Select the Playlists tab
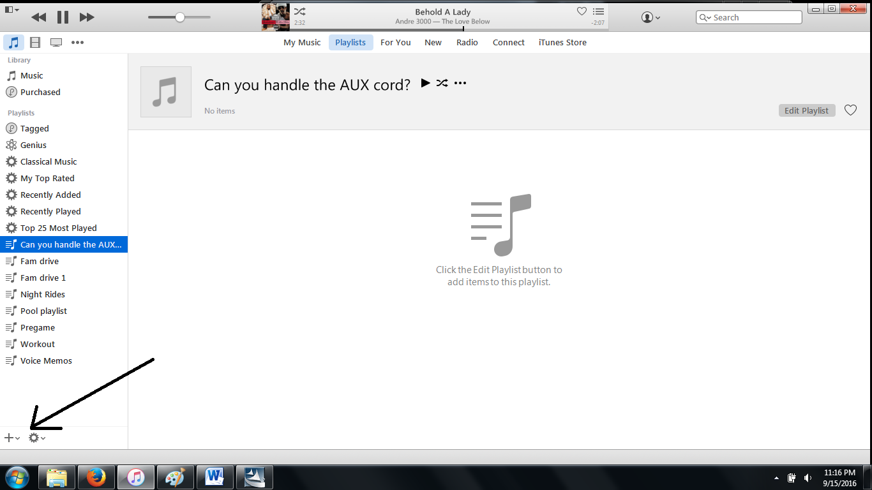This screenshot has width=872, height=490. click(x=350, y=43)
